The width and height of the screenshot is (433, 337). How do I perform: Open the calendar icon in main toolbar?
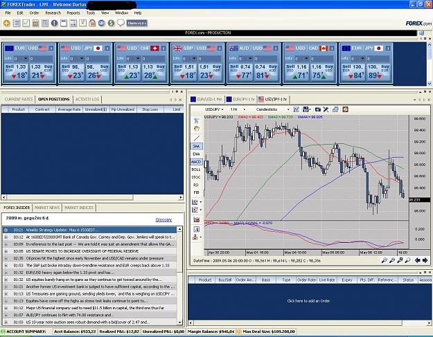click(35, 23)
